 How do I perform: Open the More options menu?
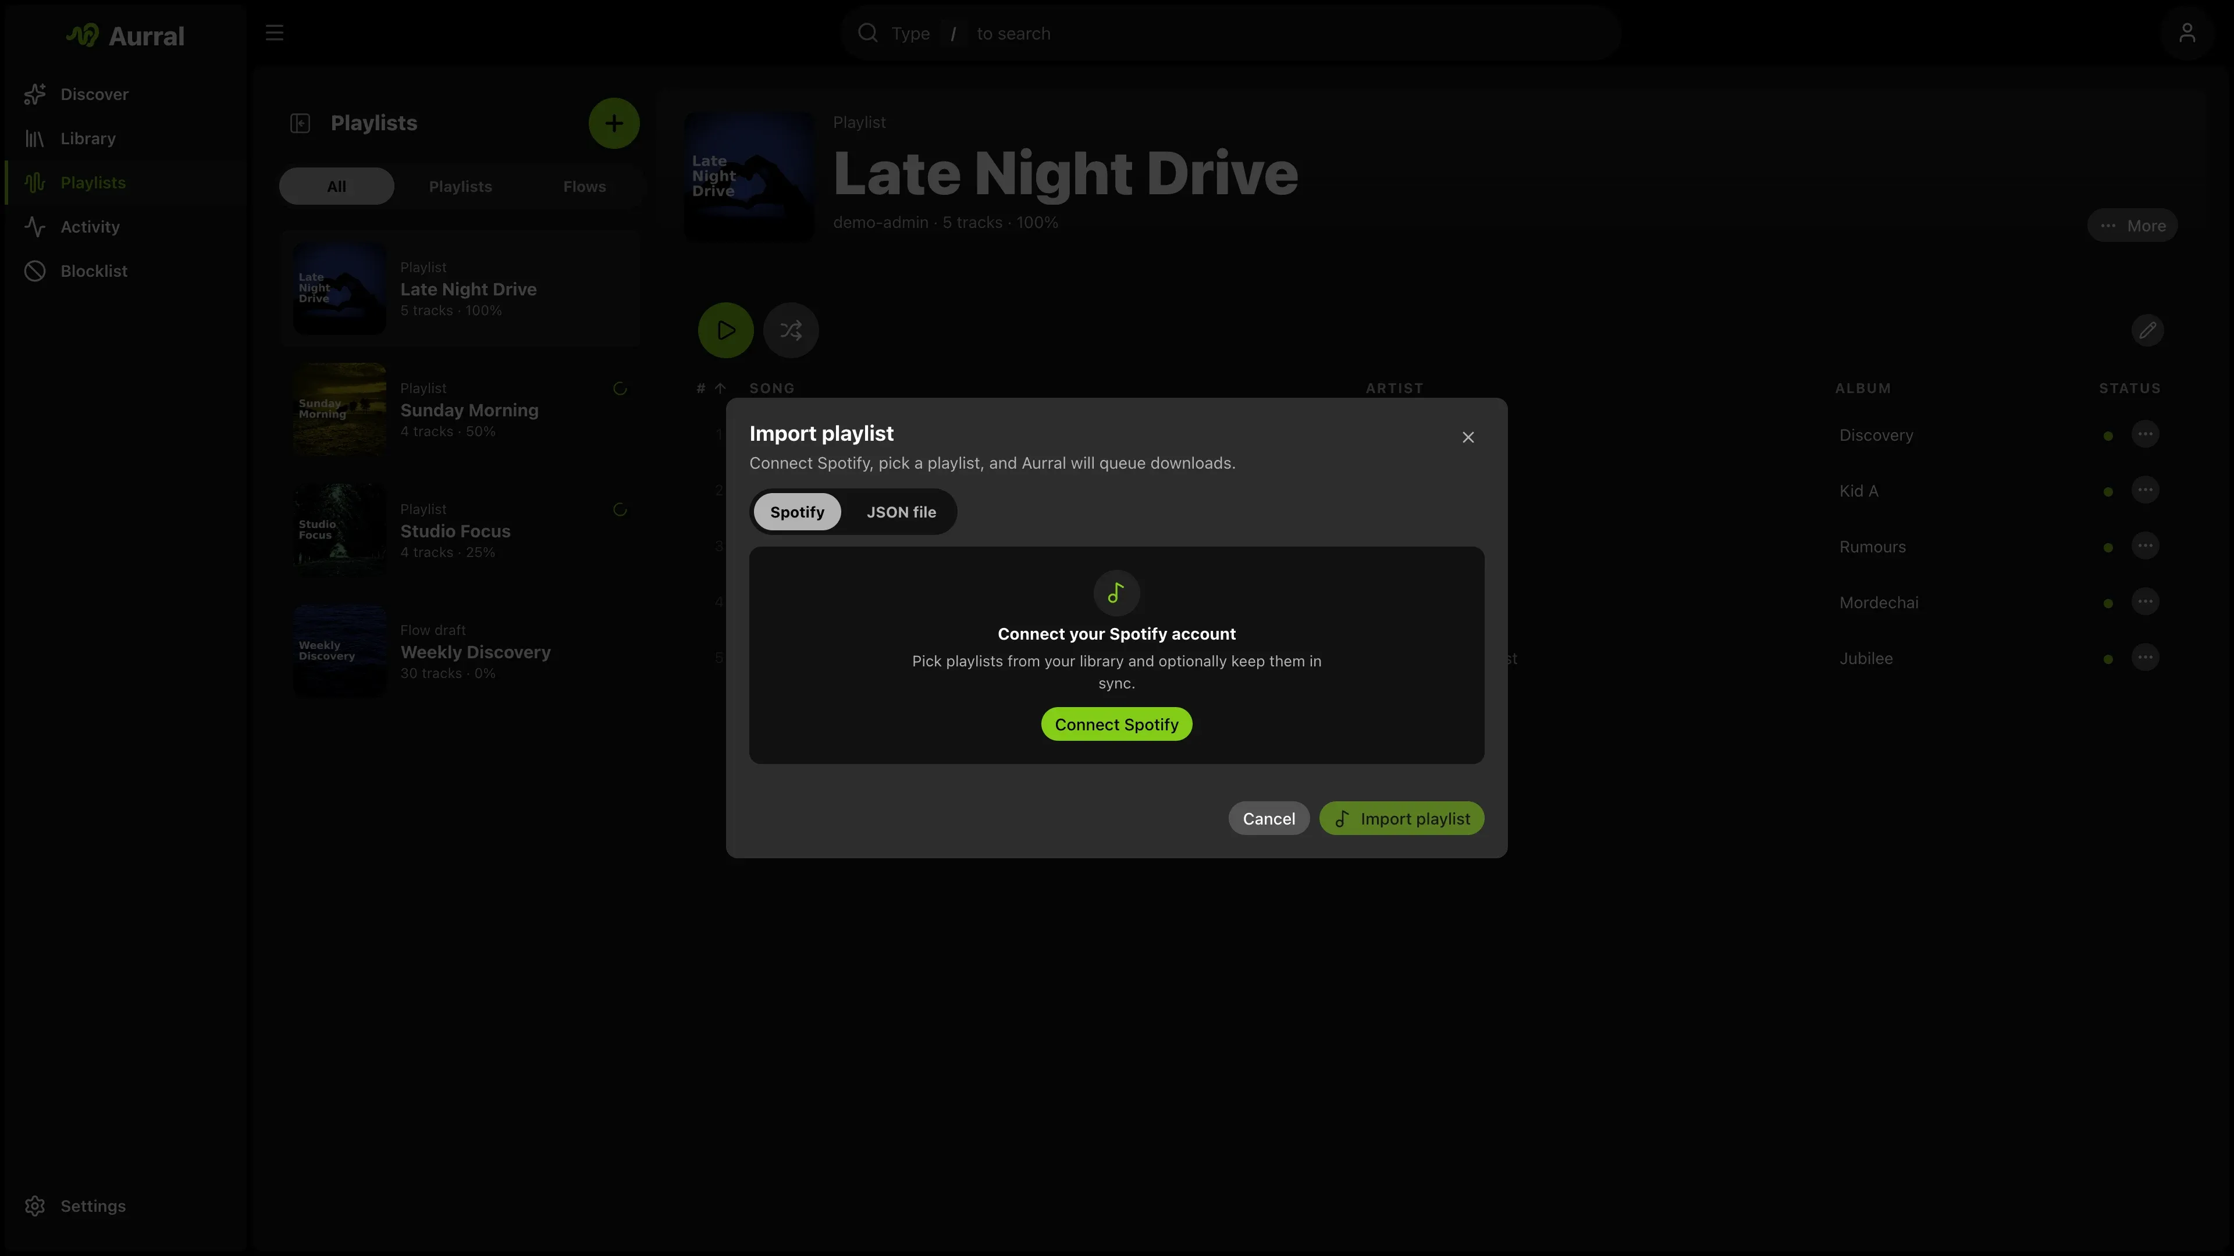2132,226
